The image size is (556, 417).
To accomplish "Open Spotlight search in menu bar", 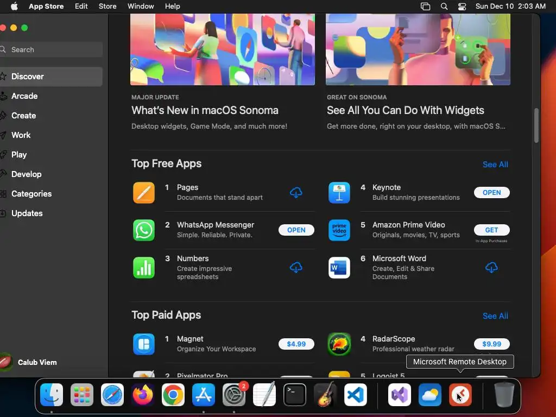I will click(x=444, y=7).
